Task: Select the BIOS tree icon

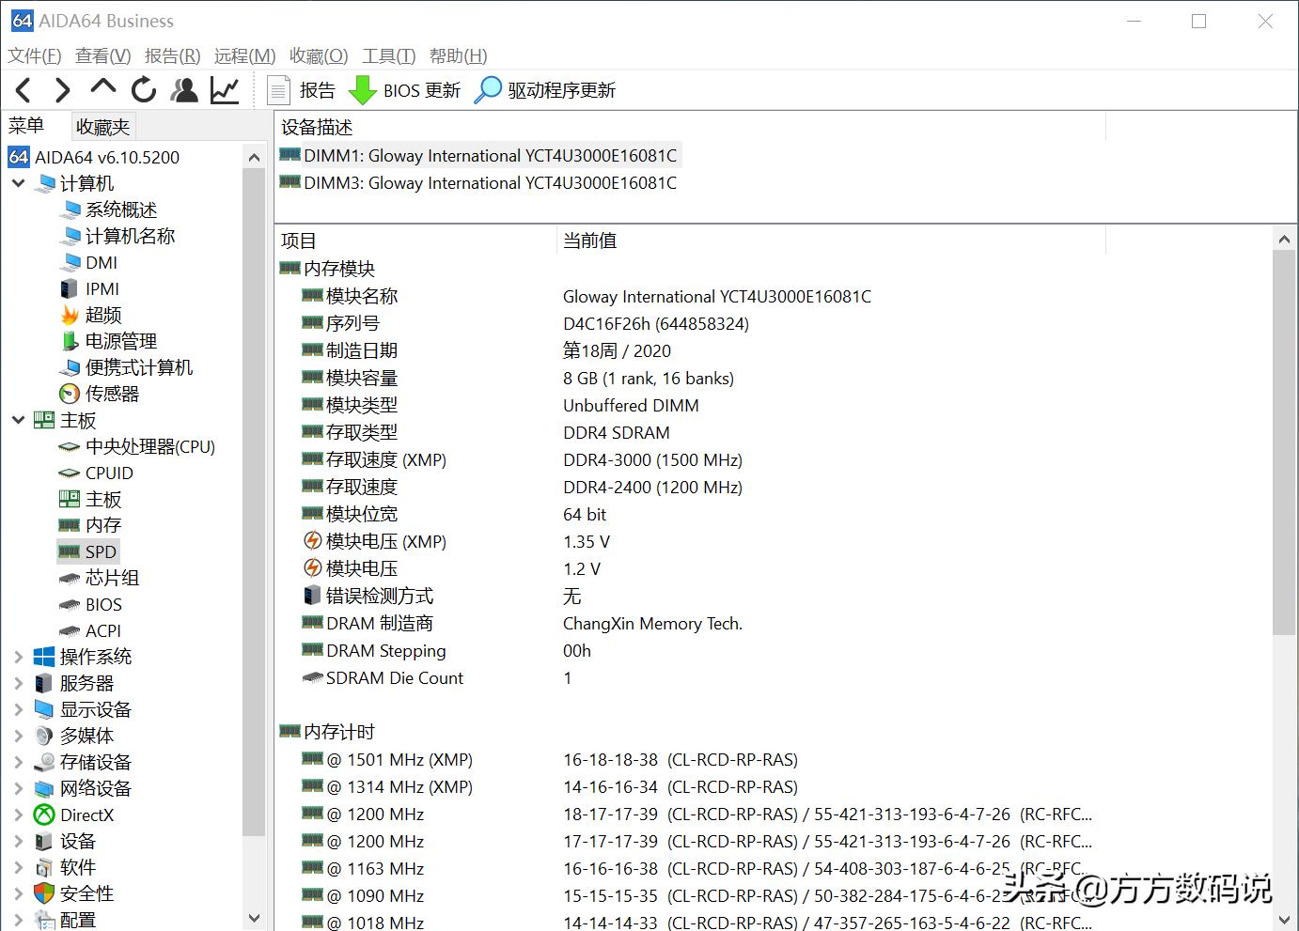Action: pyautogui.click(x=70, y=605)
